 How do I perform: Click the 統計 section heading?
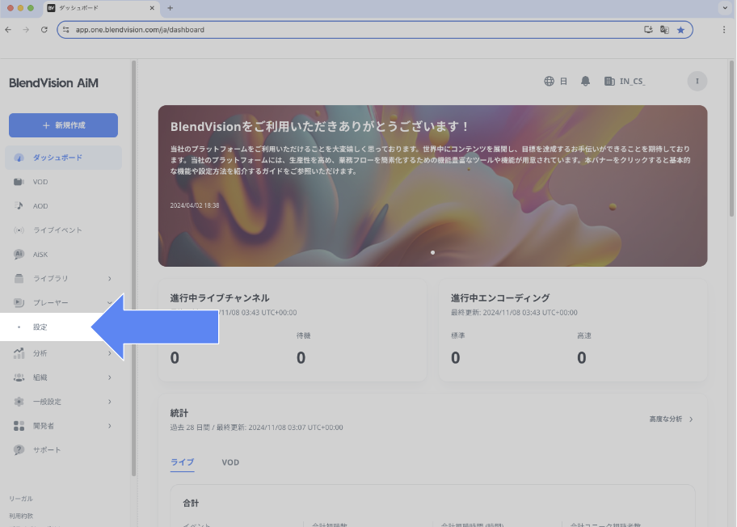pos(179,413)
